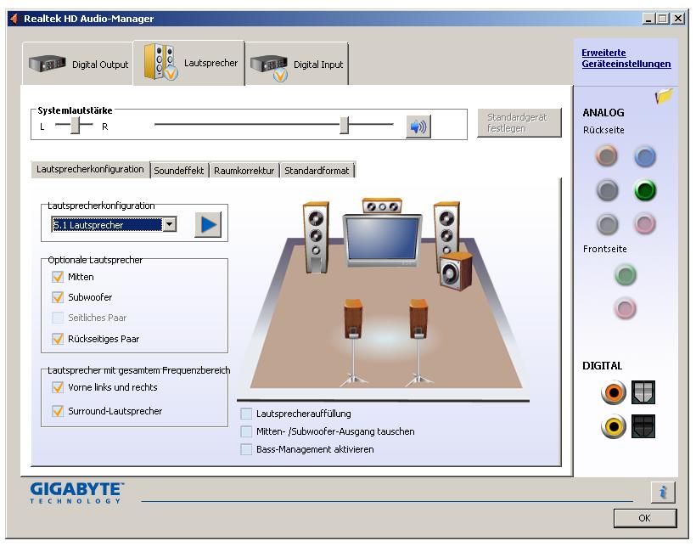Toggle Surround-Lautsprecher full-range checkbox

point(58,411)
